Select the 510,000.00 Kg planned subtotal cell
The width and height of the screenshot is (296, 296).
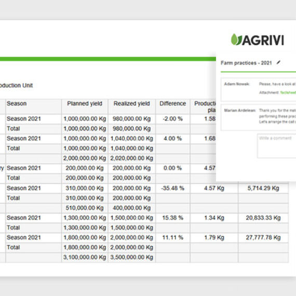click(85, 208)
